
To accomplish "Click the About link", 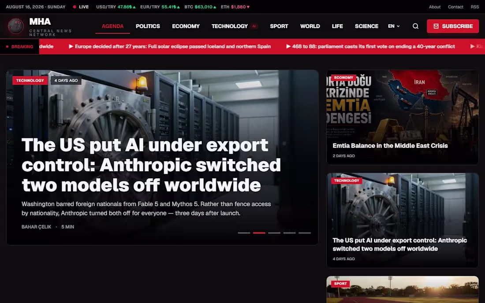I will pos(435,7).
